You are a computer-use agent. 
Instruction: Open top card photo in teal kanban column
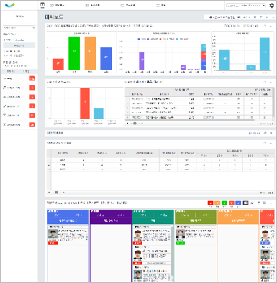coord(137,234)
